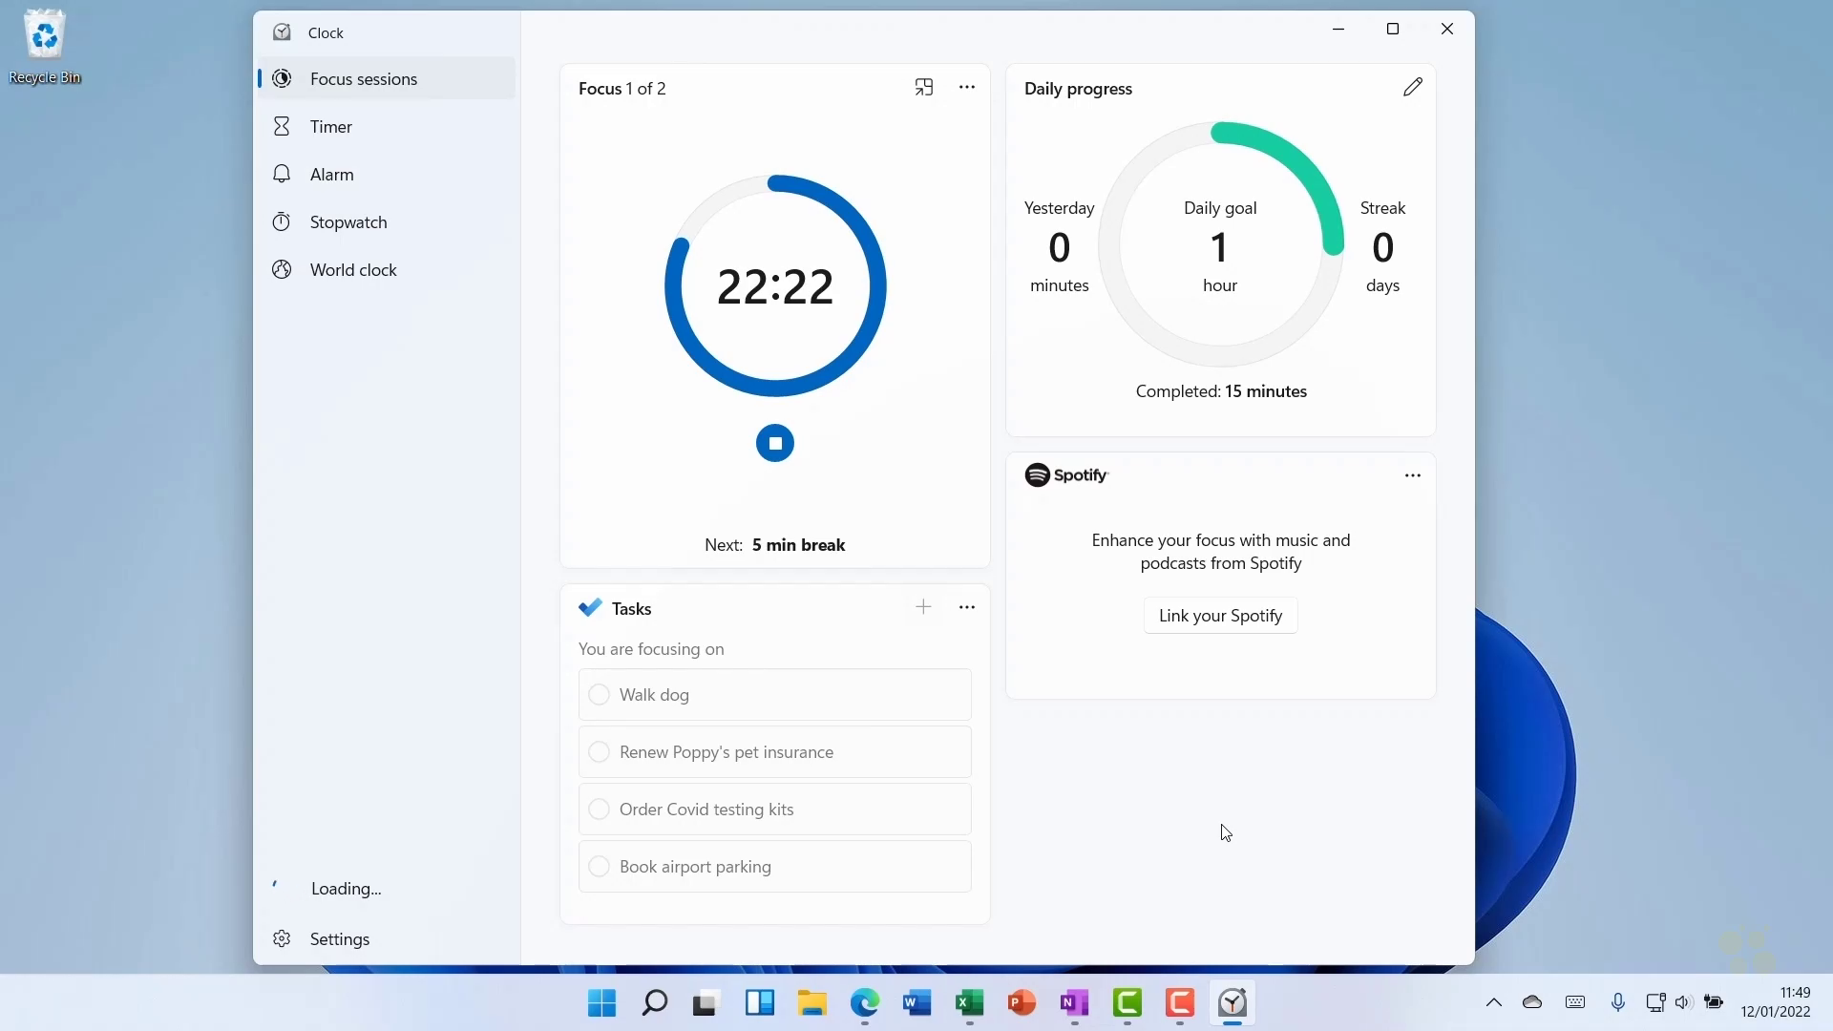Open Tasks card more options menu
Screen dimensions: 1833x1031
967,607
